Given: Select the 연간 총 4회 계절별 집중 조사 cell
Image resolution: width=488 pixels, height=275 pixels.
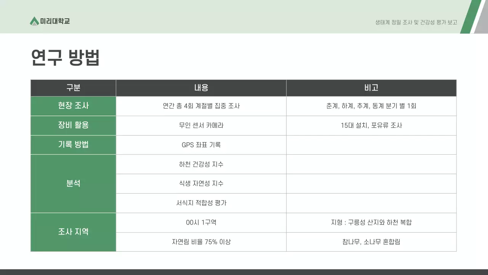Looking at the screenshot, I should [x=201, y=106].
